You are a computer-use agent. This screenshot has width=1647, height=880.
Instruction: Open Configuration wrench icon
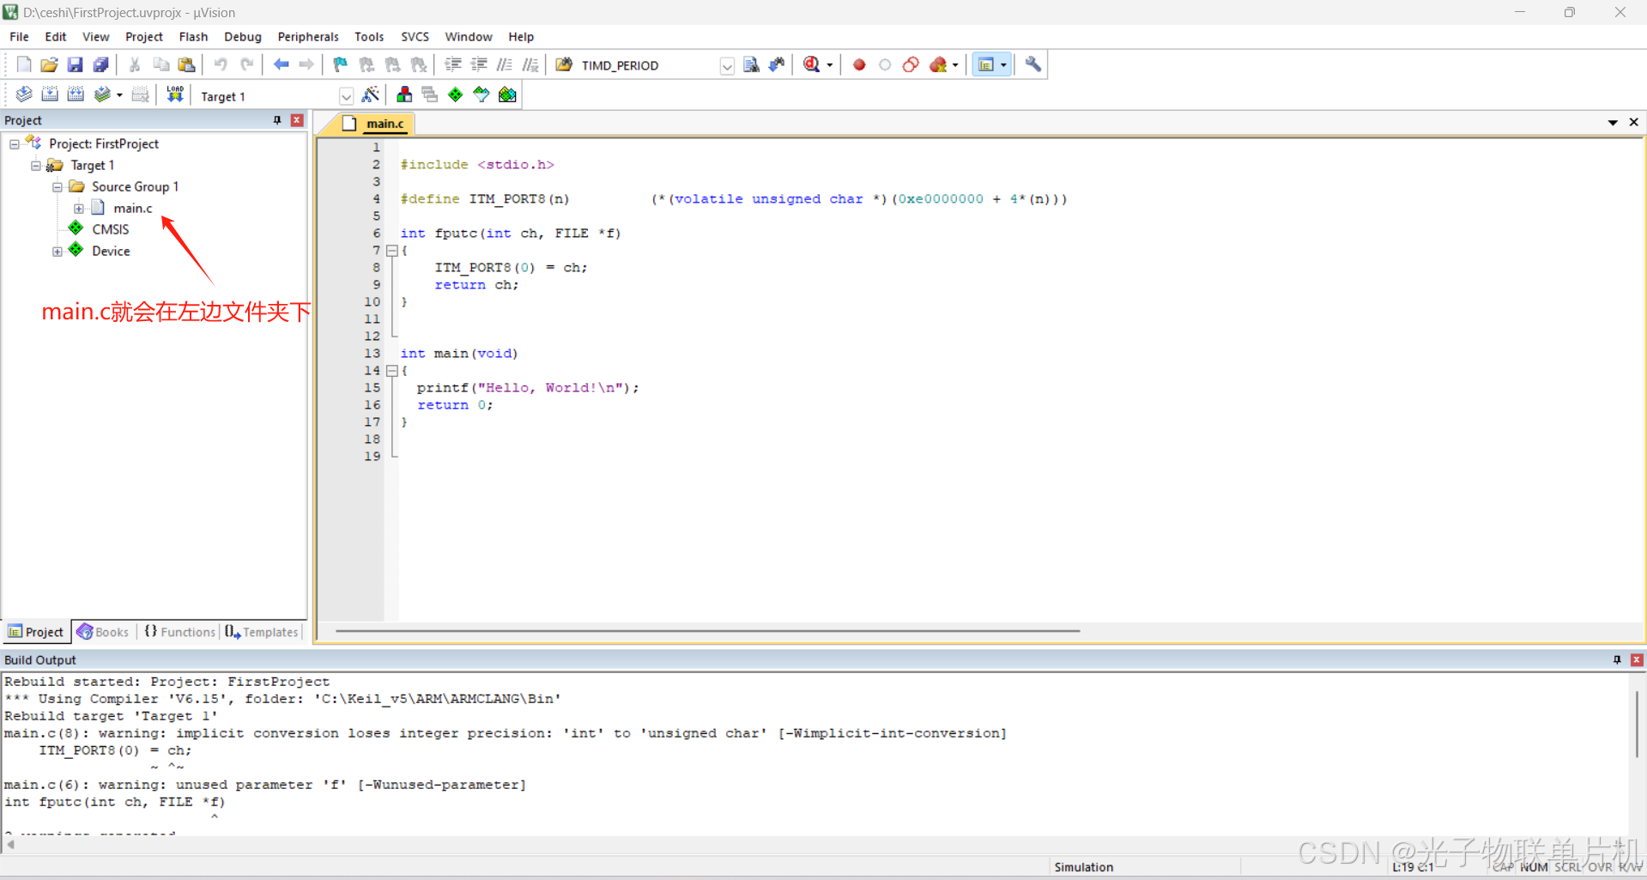pyautogui.click(x=1033, y=64)
